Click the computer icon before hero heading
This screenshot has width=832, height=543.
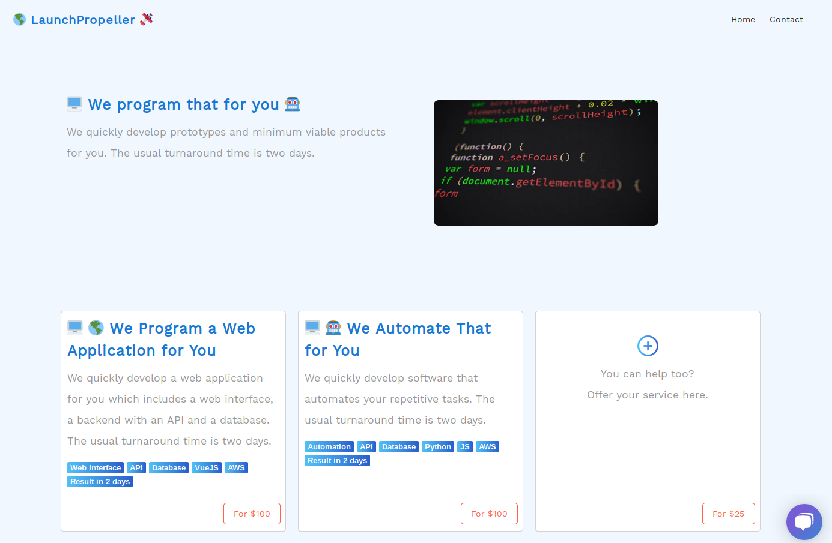[x=74, y=104]
